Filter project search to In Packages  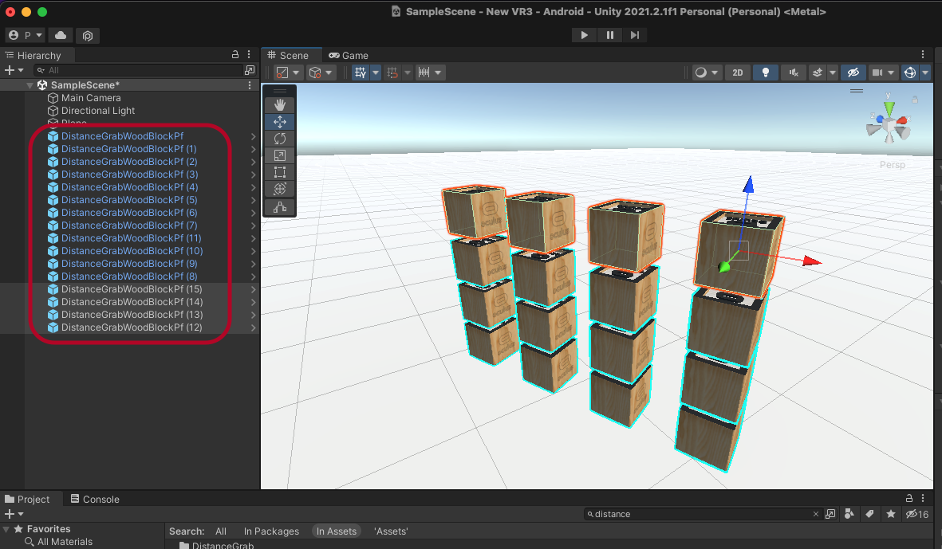pyautogui.click(x=271, y=531)
